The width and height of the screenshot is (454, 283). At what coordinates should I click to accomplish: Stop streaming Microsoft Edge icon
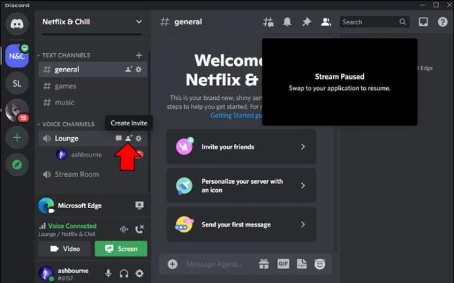click(x=139, y=206)
